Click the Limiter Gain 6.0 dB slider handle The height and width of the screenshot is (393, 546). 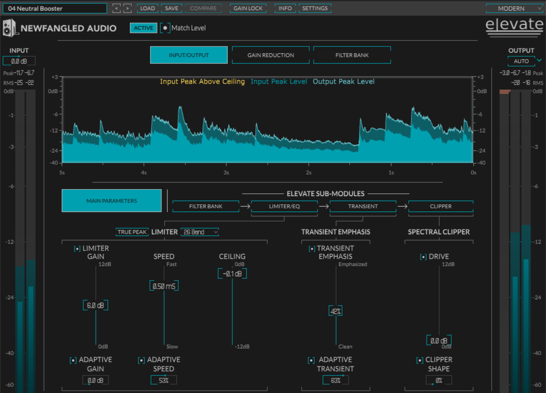pos(95,305)
